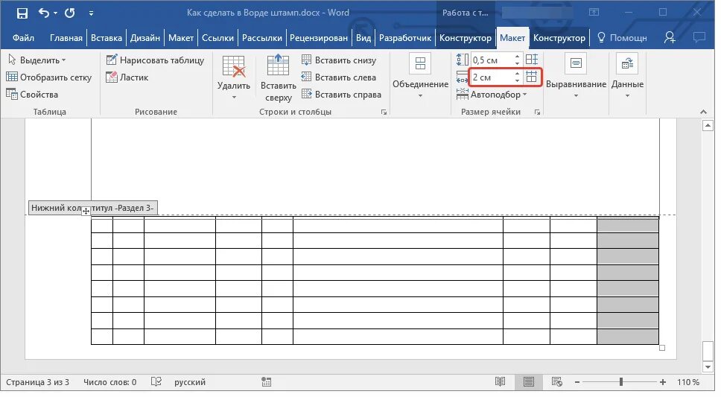Click the 110 % zoom level
721x397 pixels.
[x=688, y=382]
